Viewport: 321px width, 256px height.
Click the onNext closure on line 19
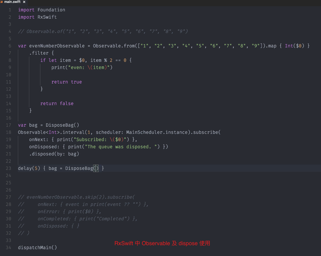tap(83, 140)
